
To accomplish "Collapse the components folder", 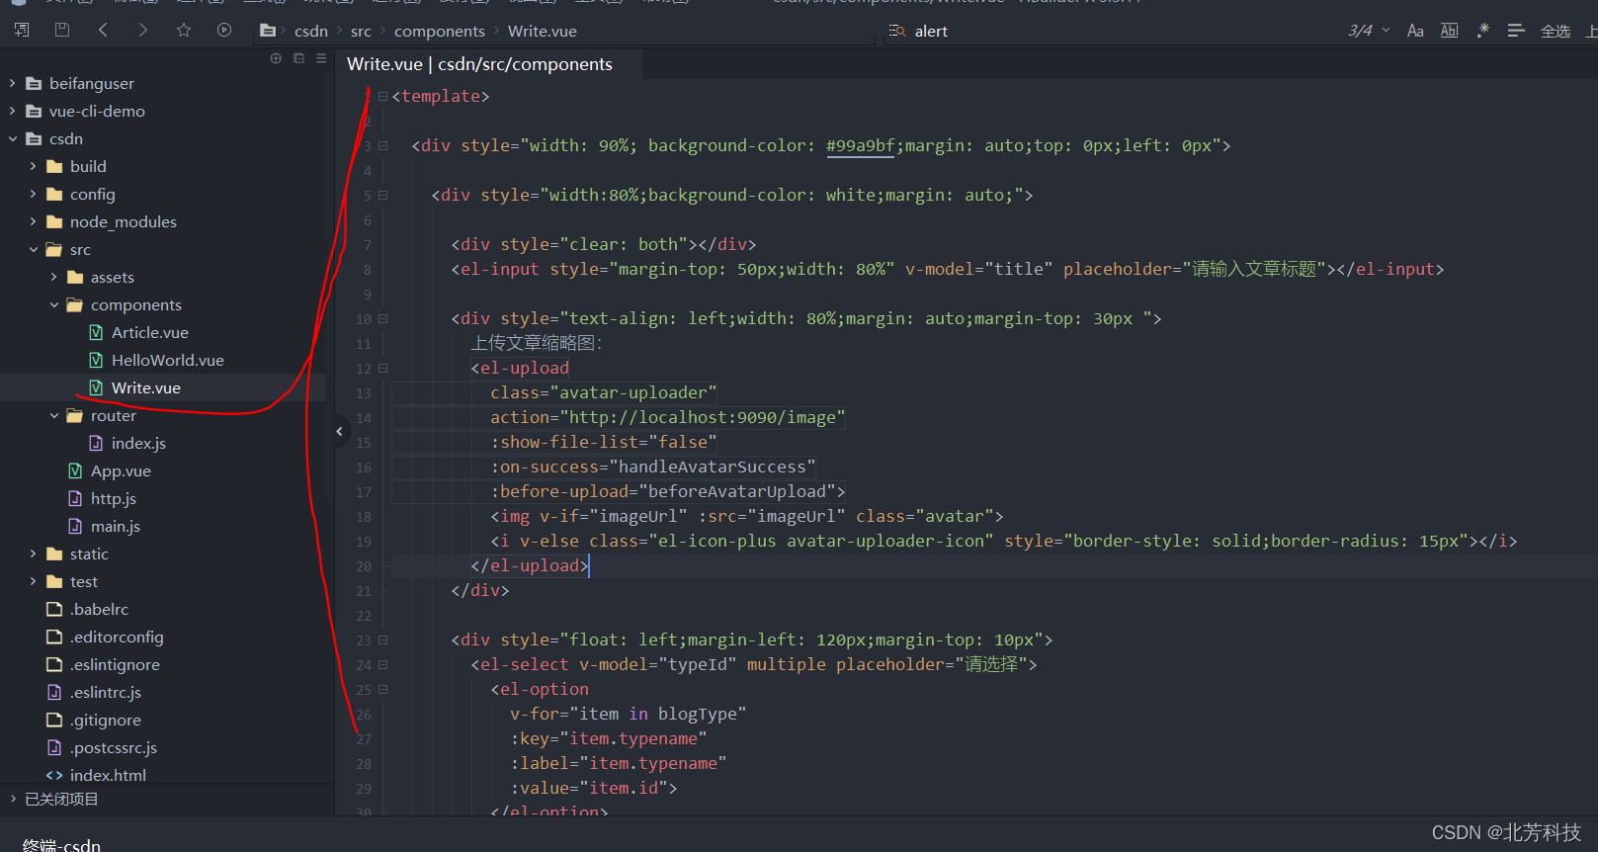I will tap(53, 304).
